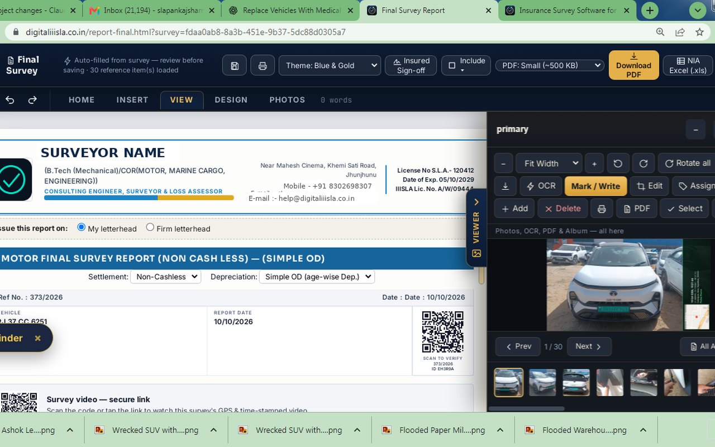Zoom the browser page with magnifier icon
This screenshot has width=715, height=447.
coord(660,32)
